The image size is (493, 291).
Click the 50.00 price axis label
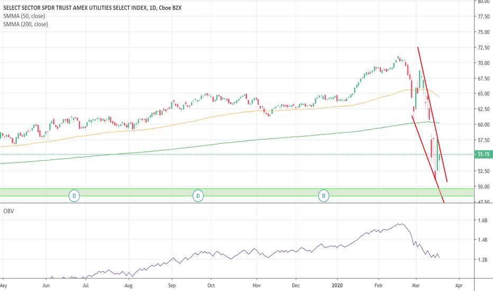click(483, 187)
